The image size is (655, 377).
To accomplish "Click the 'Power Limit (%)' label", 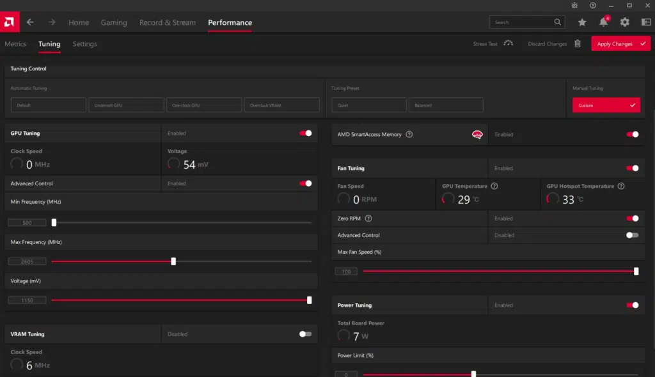I will pyautogui.click(x=356, y=355).
